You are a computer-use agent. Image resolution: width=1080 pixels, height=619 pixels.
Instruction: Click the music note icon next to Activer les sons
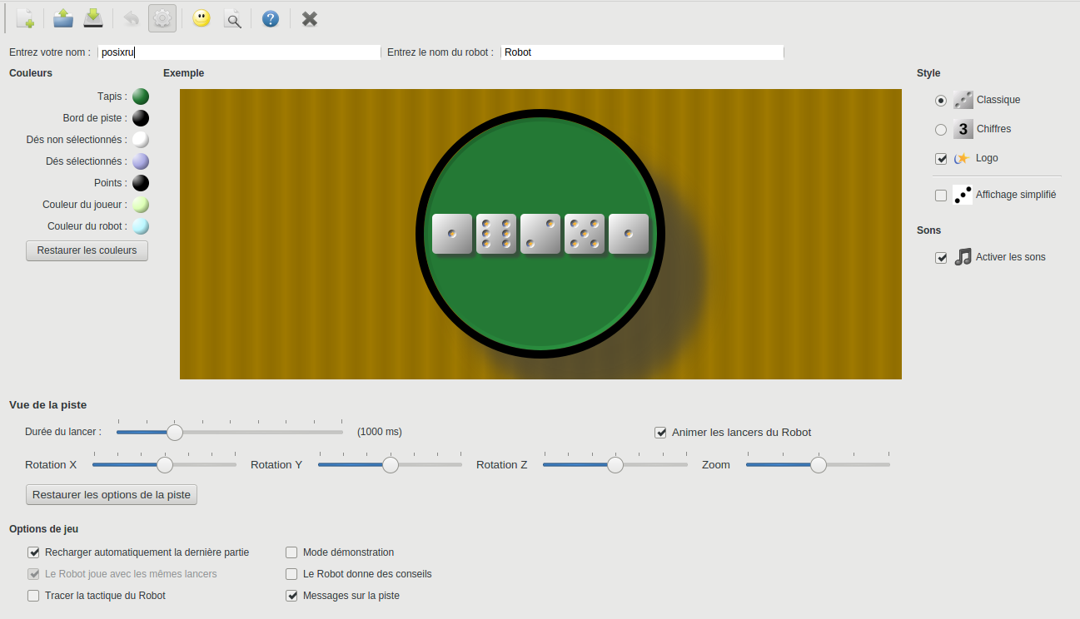point(963,257)
